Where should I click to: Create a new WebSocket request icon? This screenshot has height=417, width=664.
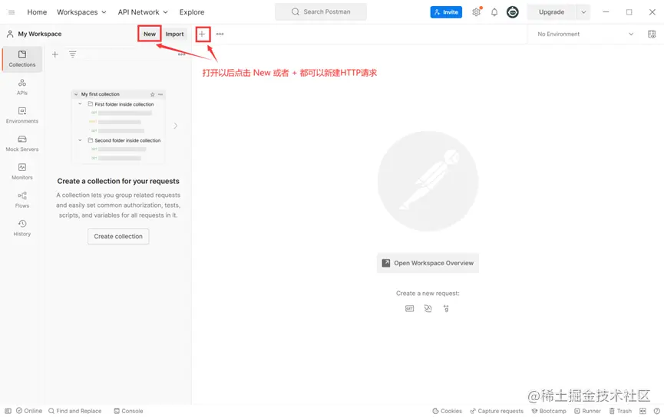[428, 309]
